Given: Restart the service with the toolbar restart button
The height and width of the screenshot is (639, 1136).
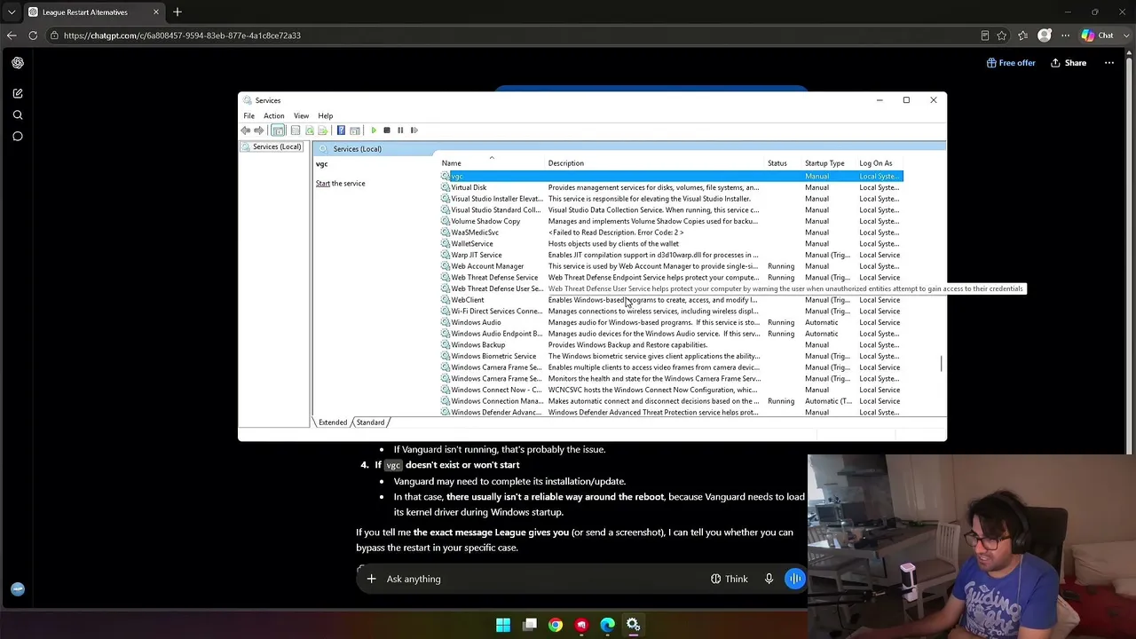Looking at the screenshot, I should (x=414, y=130).
